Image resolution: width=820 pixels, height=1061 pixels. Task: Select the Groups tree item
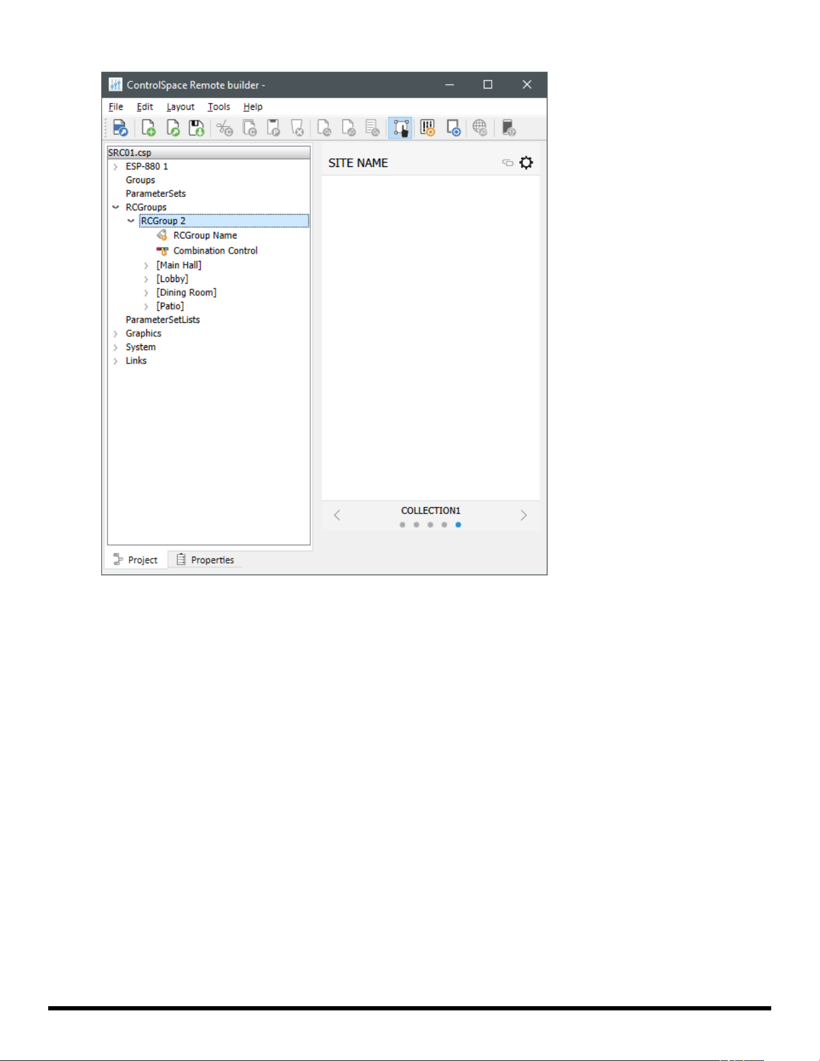[x=140, y=180]
